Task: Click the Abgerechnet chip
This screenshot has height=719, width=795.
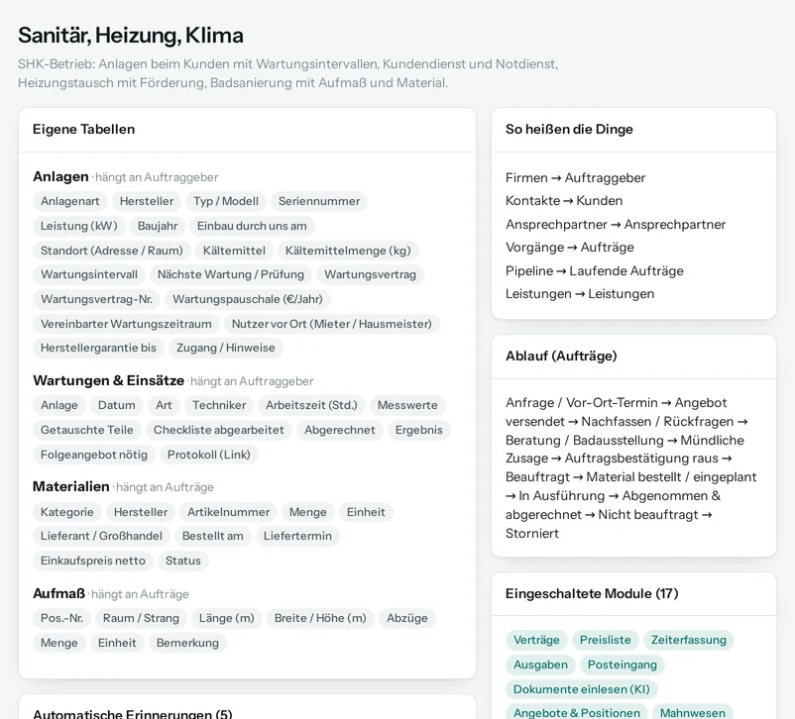Action: click(340, 430)
